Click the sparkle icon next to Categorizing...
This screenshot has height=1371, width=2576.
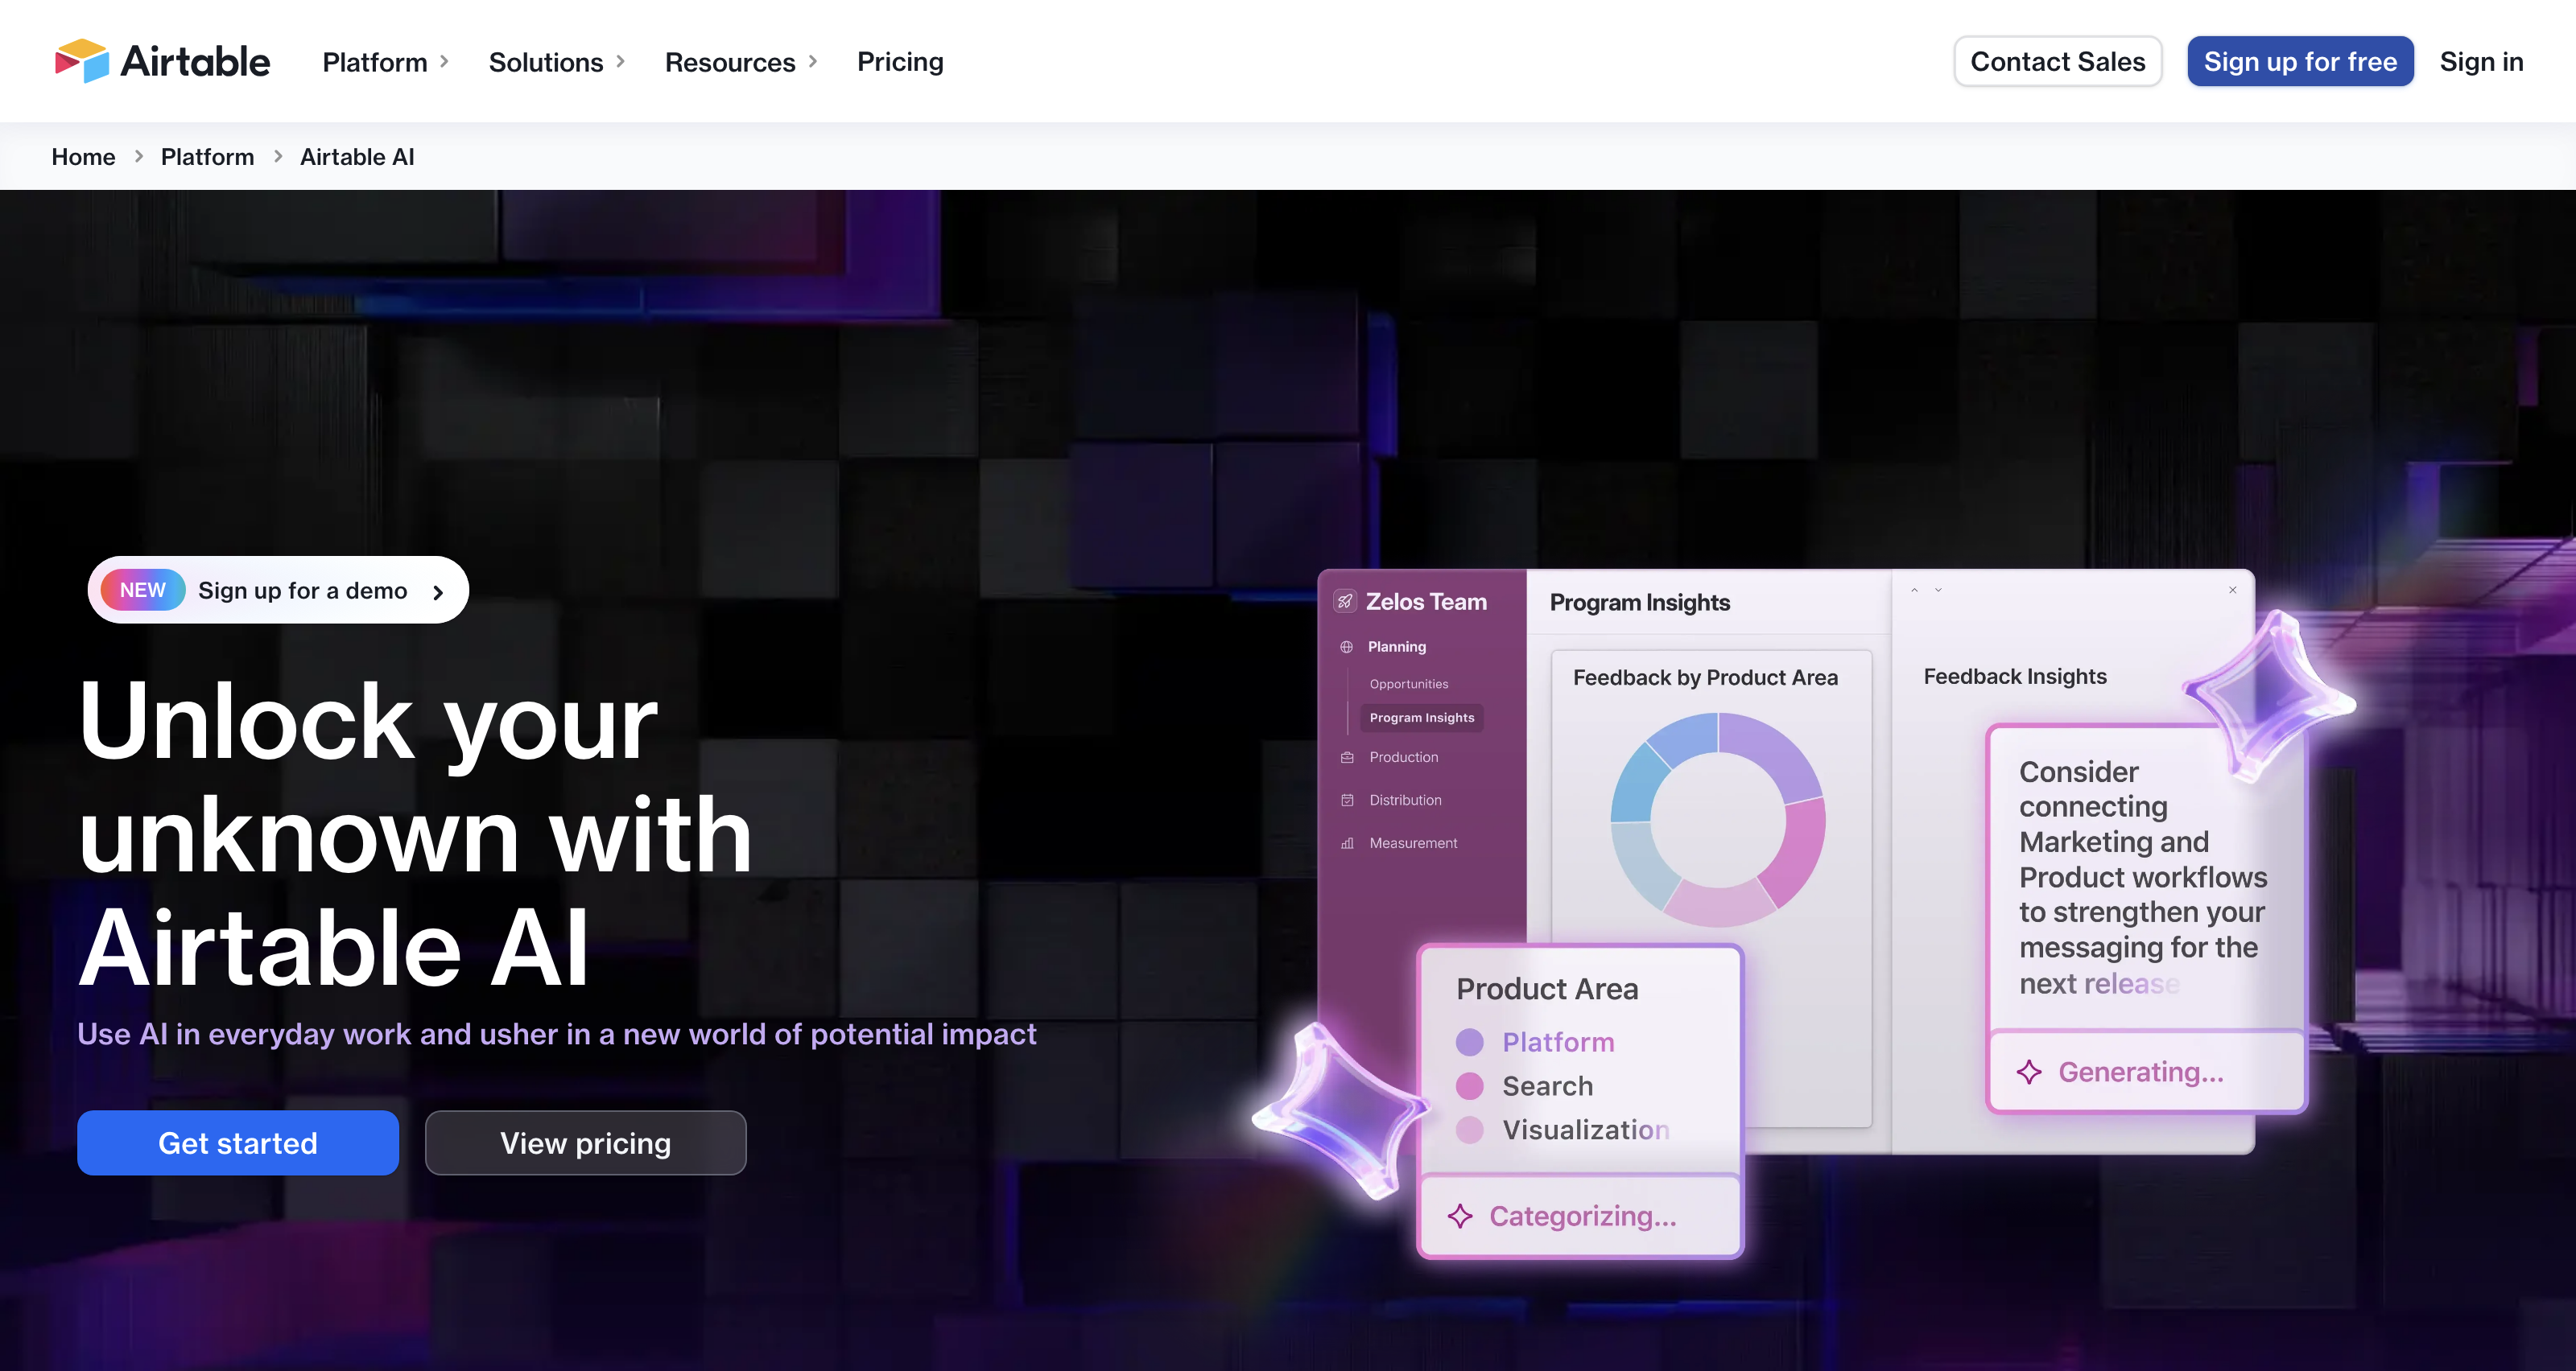pos(1460,1216)
